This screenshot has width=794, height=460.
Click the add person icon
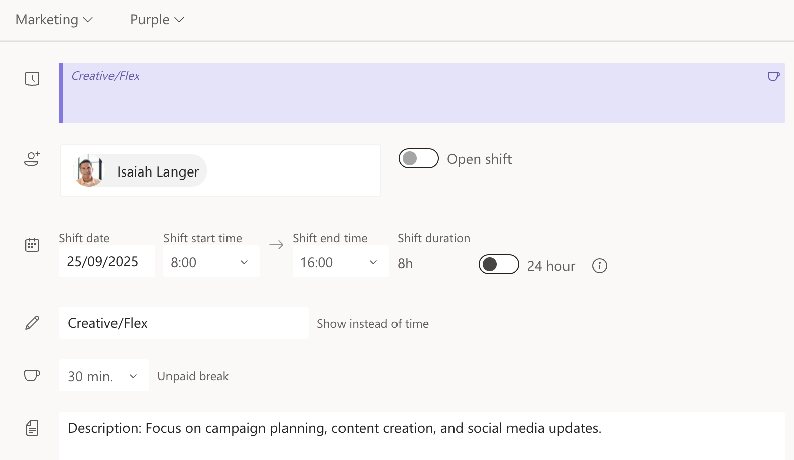[32, 159]
